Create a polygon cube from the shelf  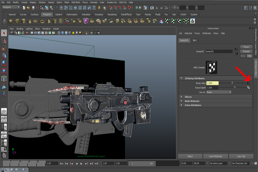click(x=17, y=21)
